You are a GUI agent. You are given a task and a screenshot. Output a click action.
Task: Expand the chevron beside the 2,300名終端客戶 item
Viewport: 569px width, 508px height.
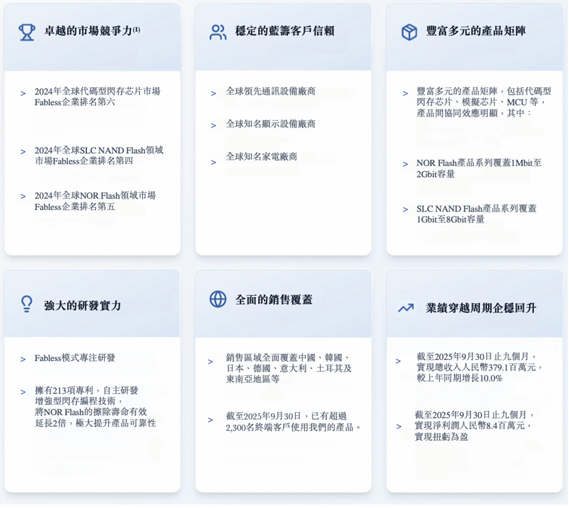coord(210,422)
